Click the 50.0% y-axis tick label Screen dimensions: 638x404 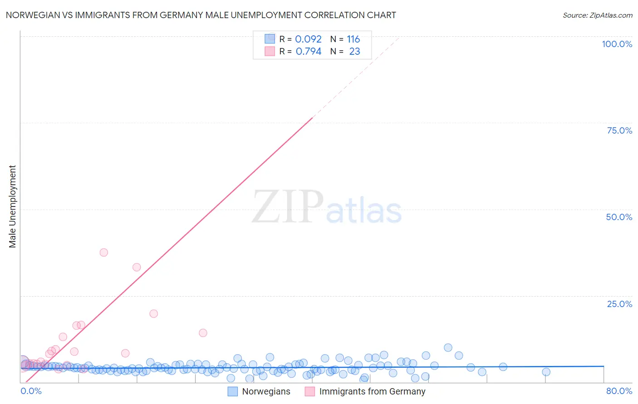click(x=619, y=217)
